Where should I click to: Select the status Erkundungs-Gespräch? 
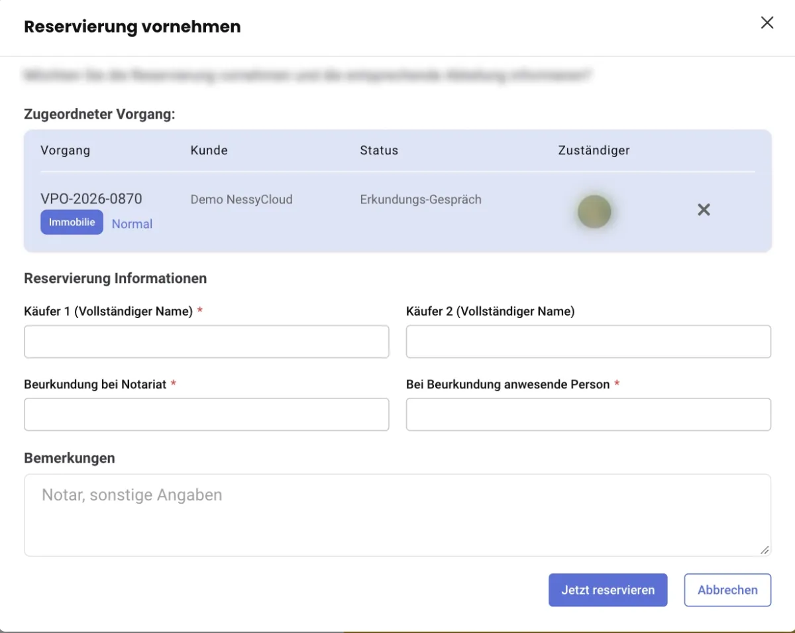point(421,200)
